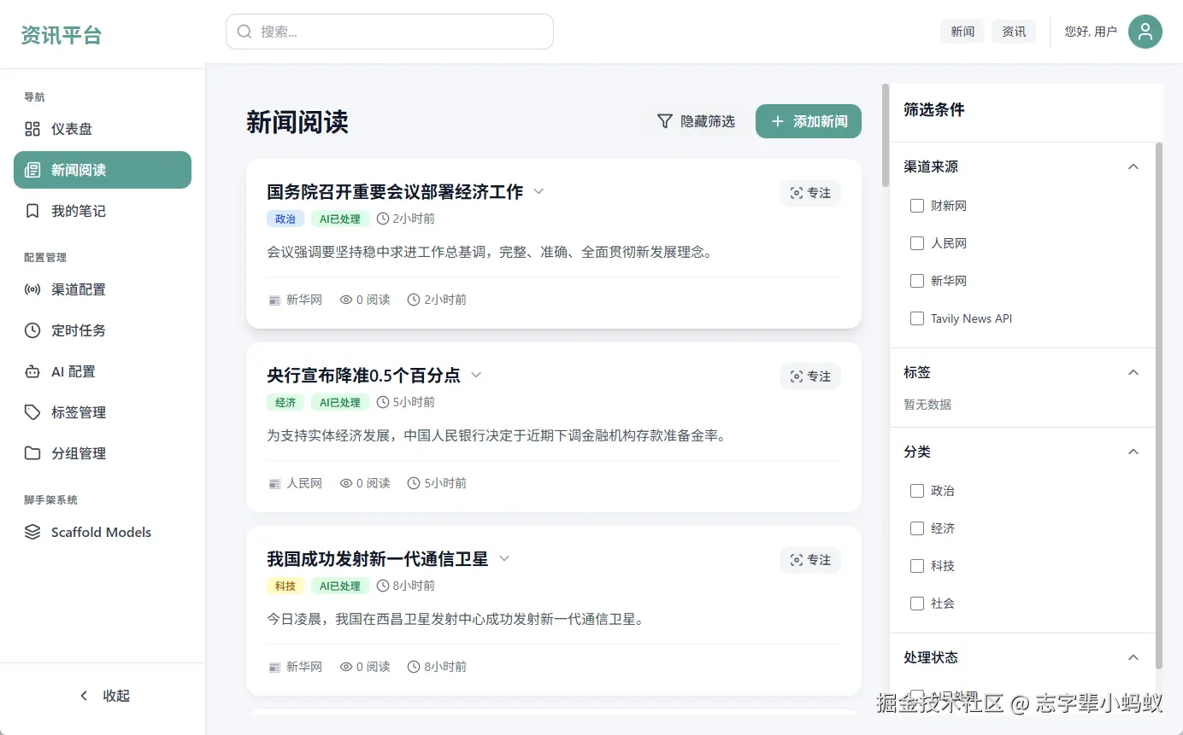Collapse the 分类 filter section
Viewport: 1183px width, 735px height.
click(1133, 452)
